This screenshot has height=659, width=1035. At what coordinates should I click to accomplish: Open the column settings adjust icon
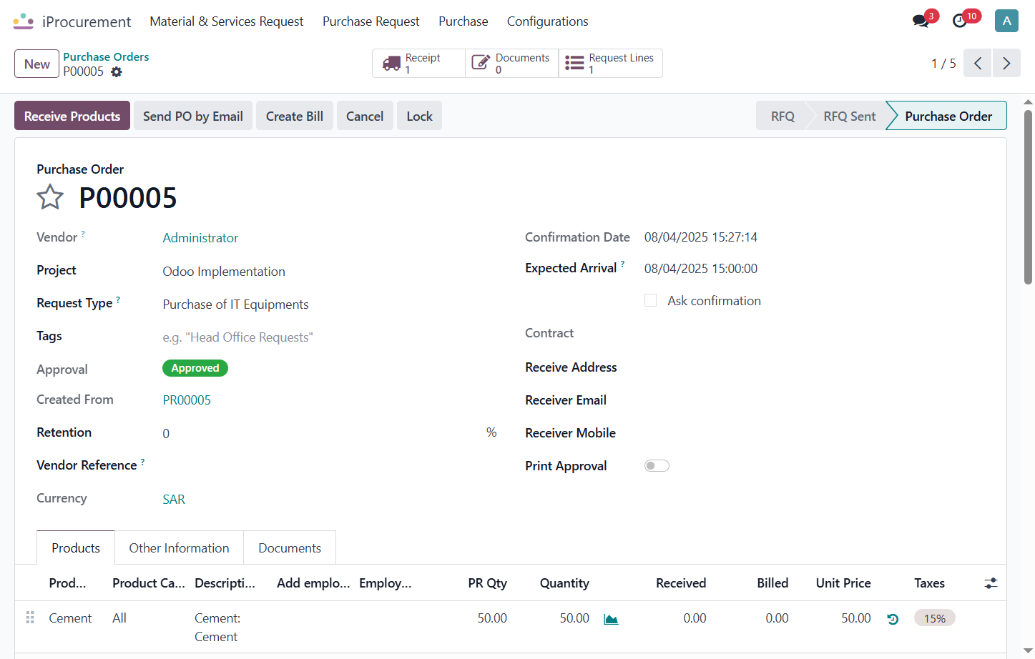coord(991,583)
